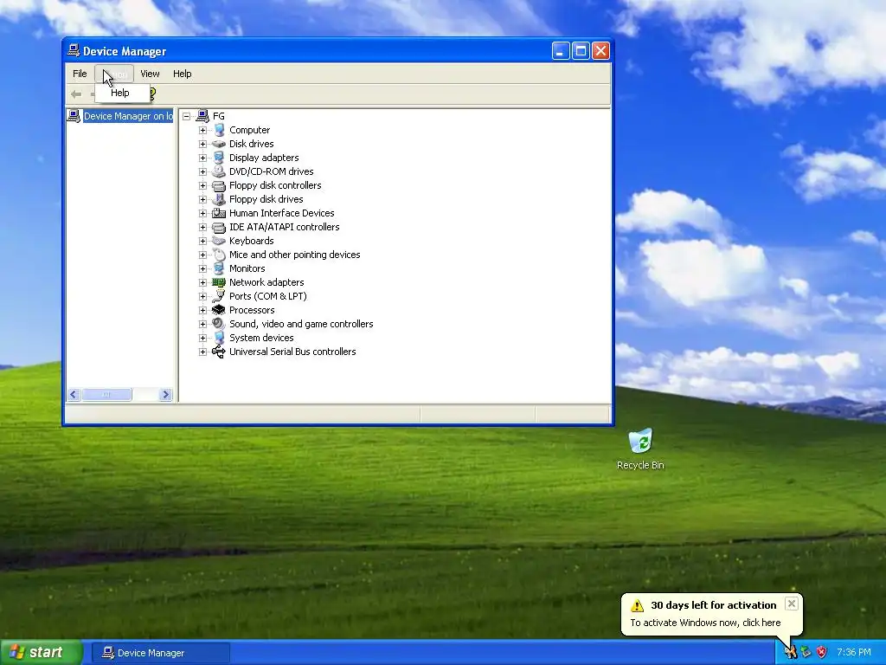Expand the Keyboards category

pyautogui.click(x=202, y=241)
